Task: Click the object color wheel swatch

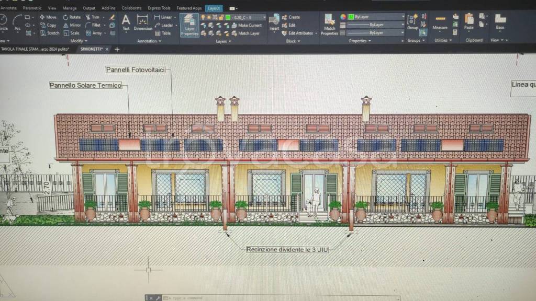Action: [x=343, y=17]
